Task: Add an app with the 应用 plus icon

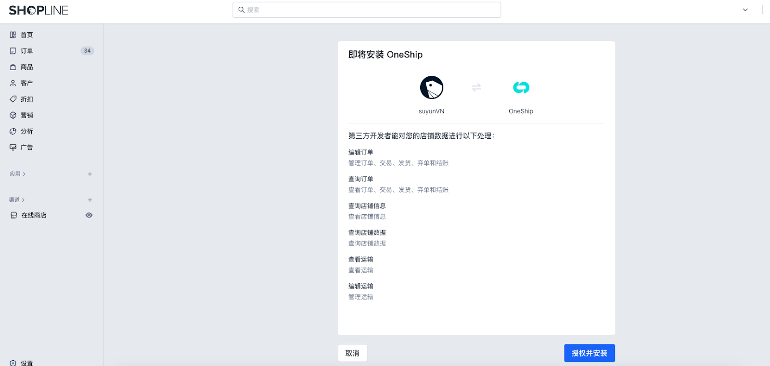Action: [90, 174]
